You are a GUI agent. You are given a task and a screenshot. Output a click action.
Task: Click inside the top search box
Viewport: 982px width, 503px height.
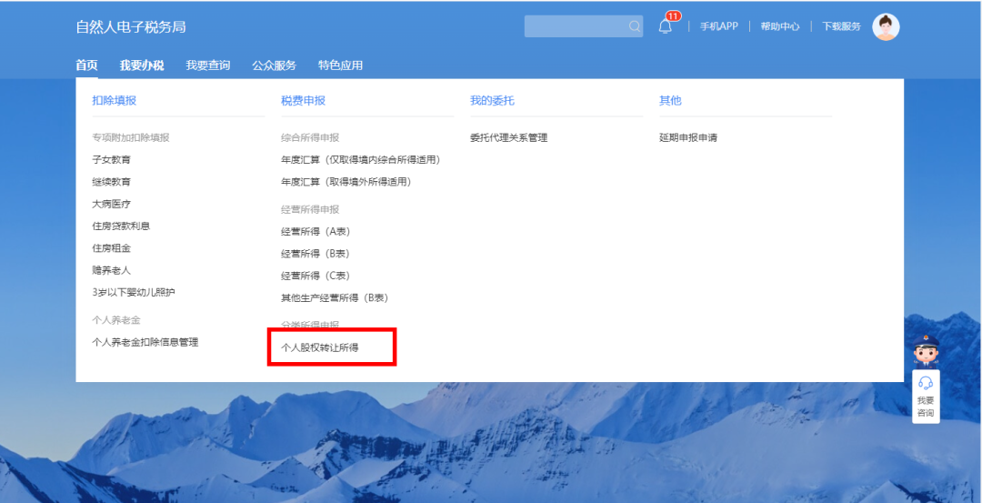tap(575, 26)
